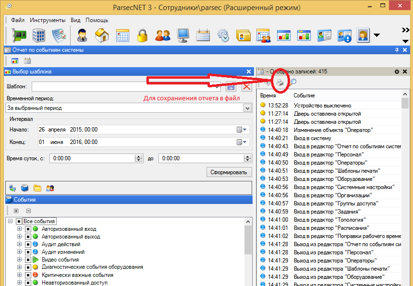Open the gear with clock settings icon
This screenshot has height=286, width=413.
(223, 35)
